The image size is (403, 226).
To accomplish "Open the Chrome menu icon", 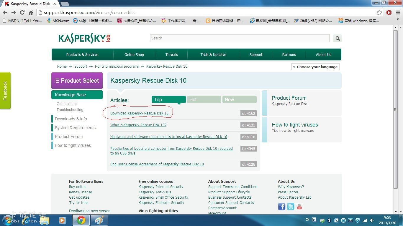I will (397, 12).
